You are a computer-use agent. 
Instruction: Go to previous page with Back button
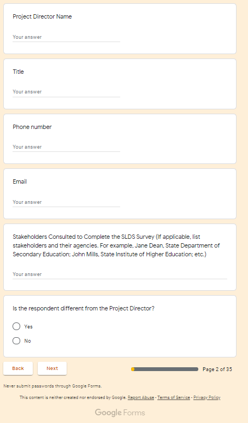(x=18, y=368)
